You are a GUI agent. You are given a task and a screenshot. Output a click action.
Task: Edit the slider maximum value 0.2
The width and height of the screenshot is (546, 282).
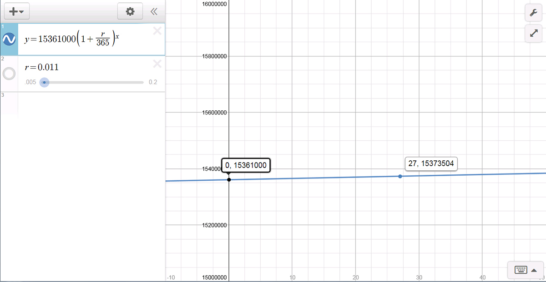click(153, 83)
